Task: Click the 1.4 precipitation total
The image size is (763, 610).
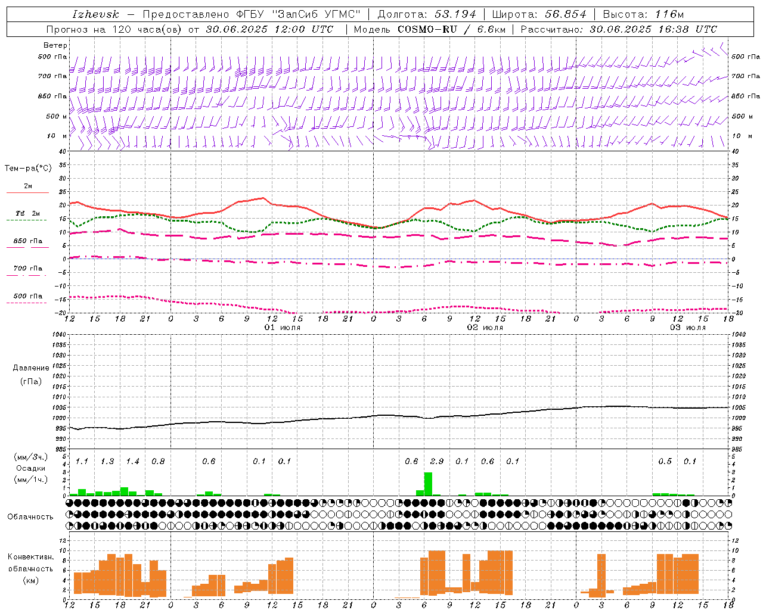Action: click(x=132, y=462)
